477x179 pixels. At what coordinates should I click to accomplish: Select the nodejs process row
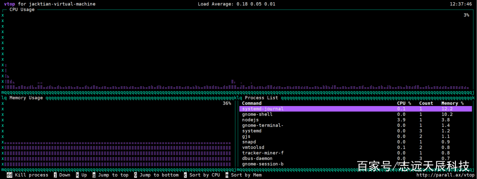[356, 120]
